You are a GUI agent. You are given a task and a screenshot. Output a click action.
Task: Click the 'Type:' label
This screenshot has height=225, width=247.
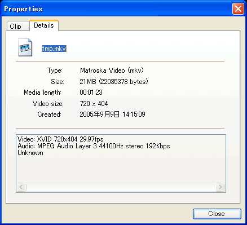tap(55, 70)
